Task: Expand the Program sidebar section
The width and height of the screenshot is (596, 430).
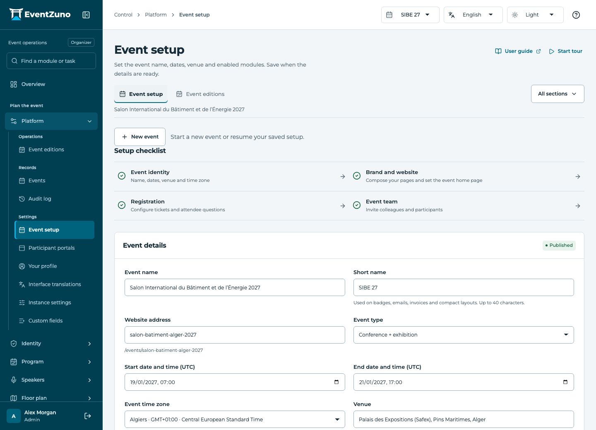Action: (x=51, y=362)
